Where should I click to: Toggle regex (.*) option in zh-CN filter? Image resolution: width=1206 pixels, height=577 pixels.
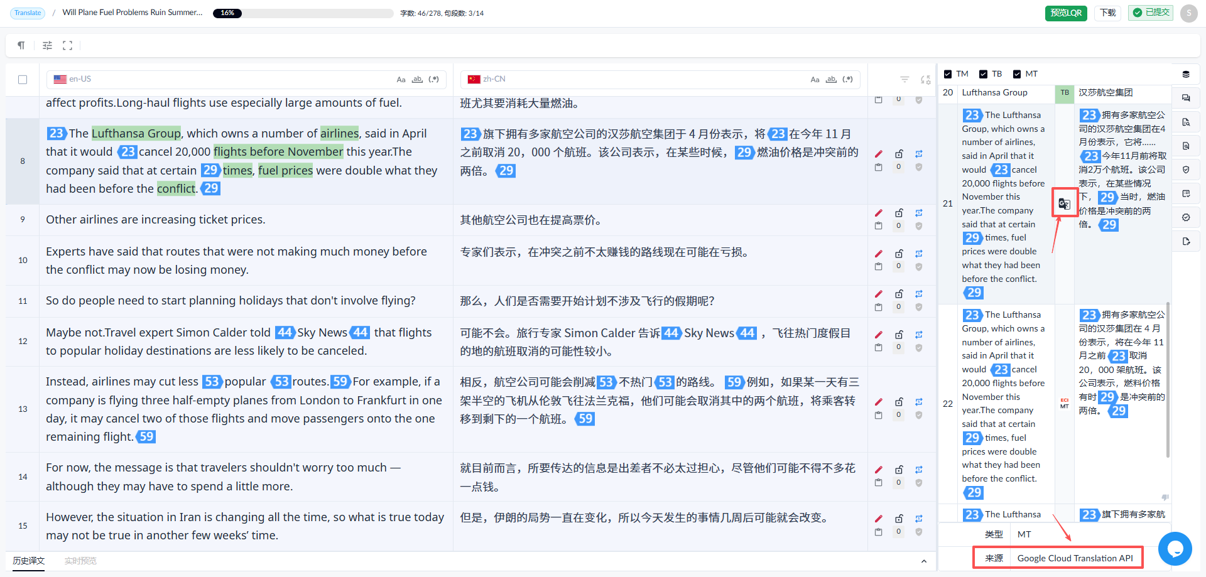point(848,80)
